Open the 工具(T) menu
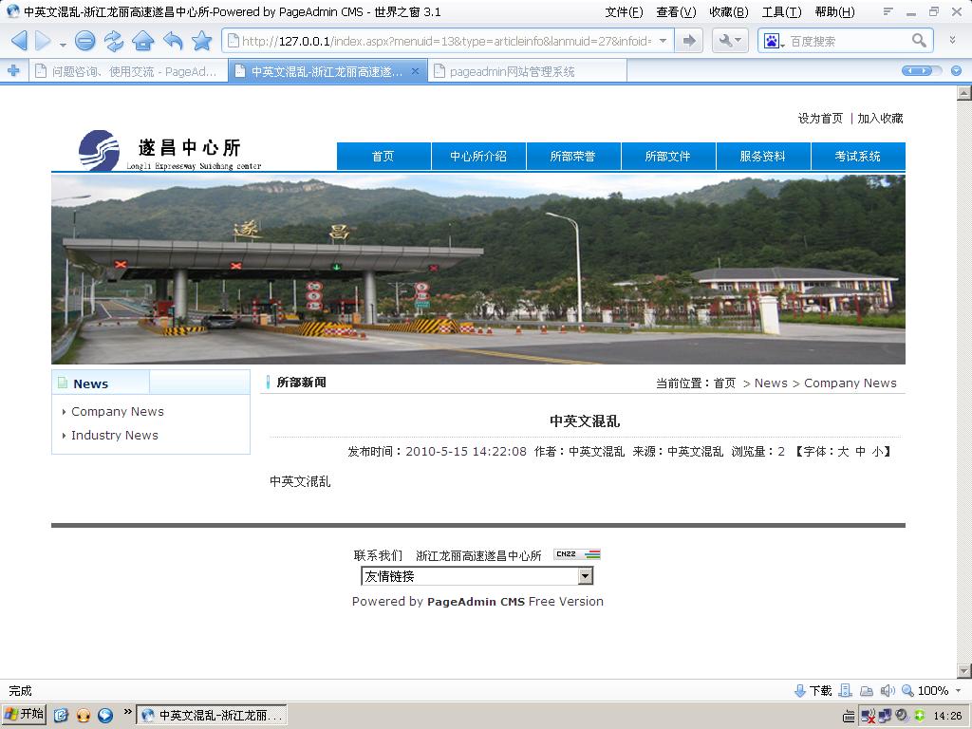972x729 pixels. (x=781, y=11)
